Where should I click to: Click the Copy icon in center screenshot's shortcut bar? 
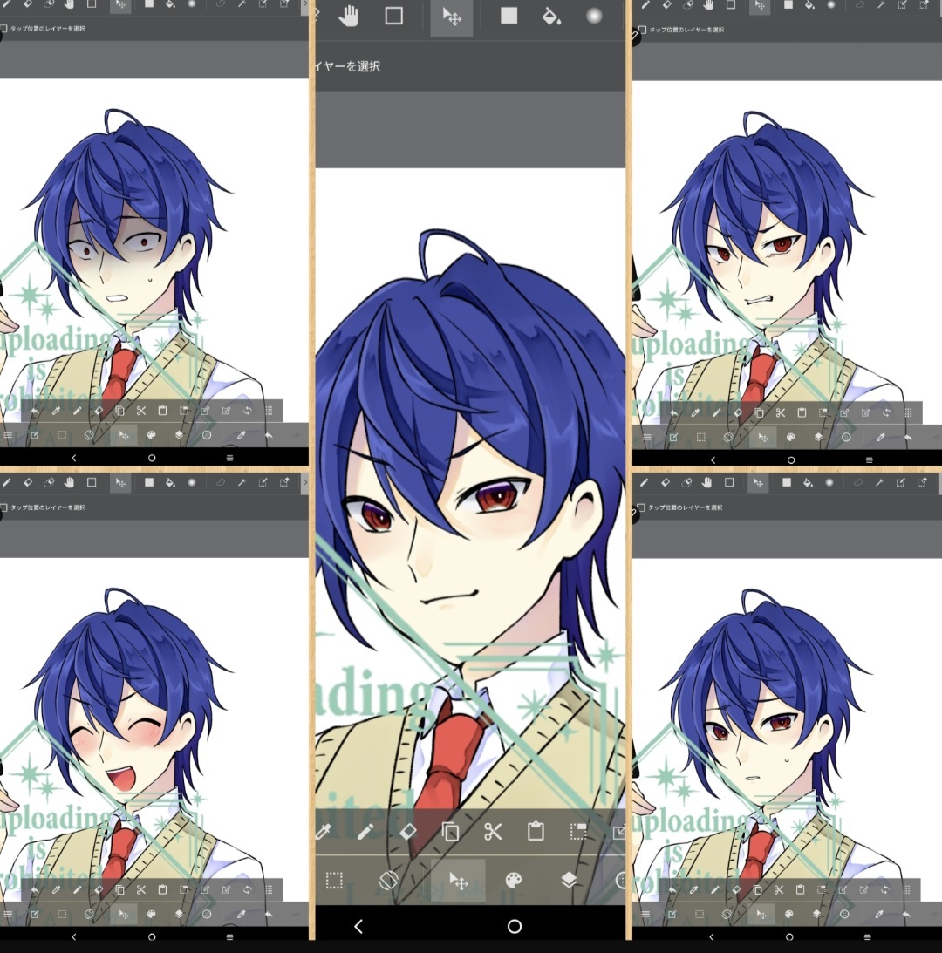(x=451, y=831)
